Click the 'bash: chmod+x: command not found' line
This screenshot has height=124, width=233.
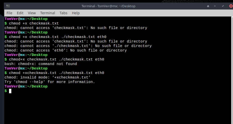coord(41,64)
